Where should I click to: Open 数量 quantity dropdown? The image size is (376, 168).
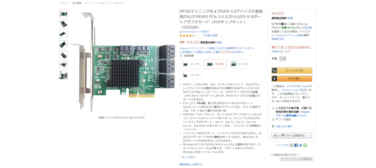pos(282,58)
